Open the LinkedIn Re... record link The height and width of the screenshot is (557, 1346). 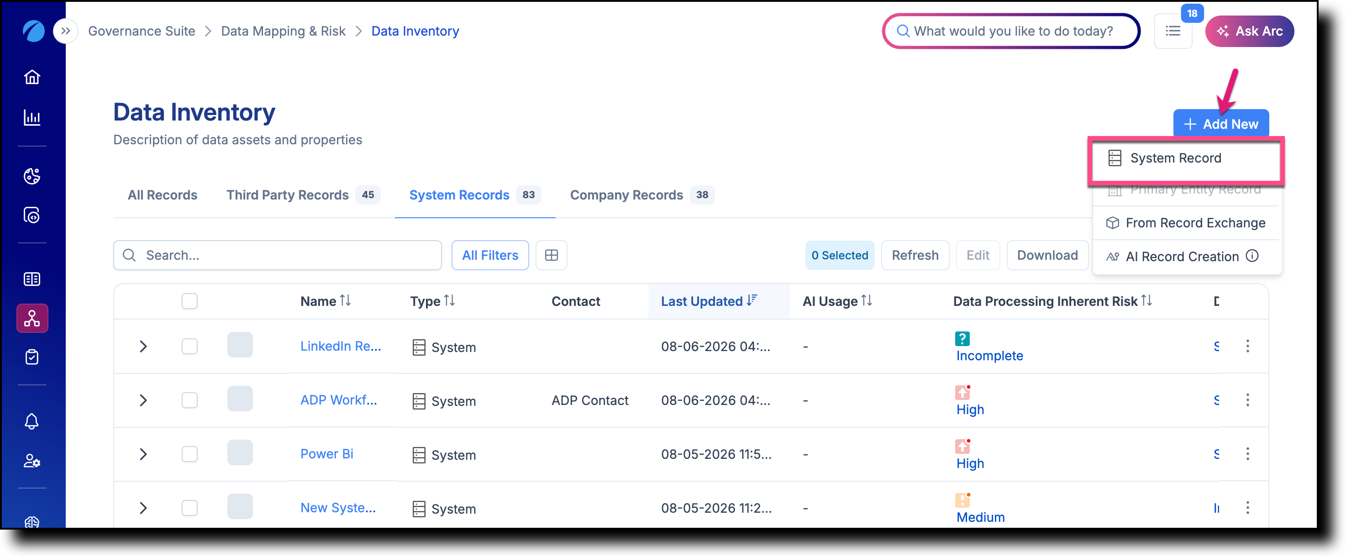[341, 346]
